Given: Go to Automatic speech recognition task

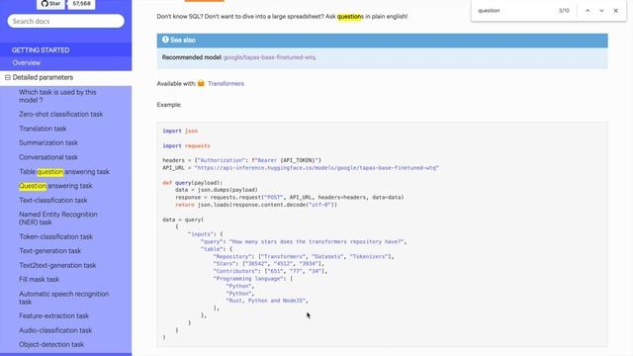Looking at the screenshot, I should 63,298.
